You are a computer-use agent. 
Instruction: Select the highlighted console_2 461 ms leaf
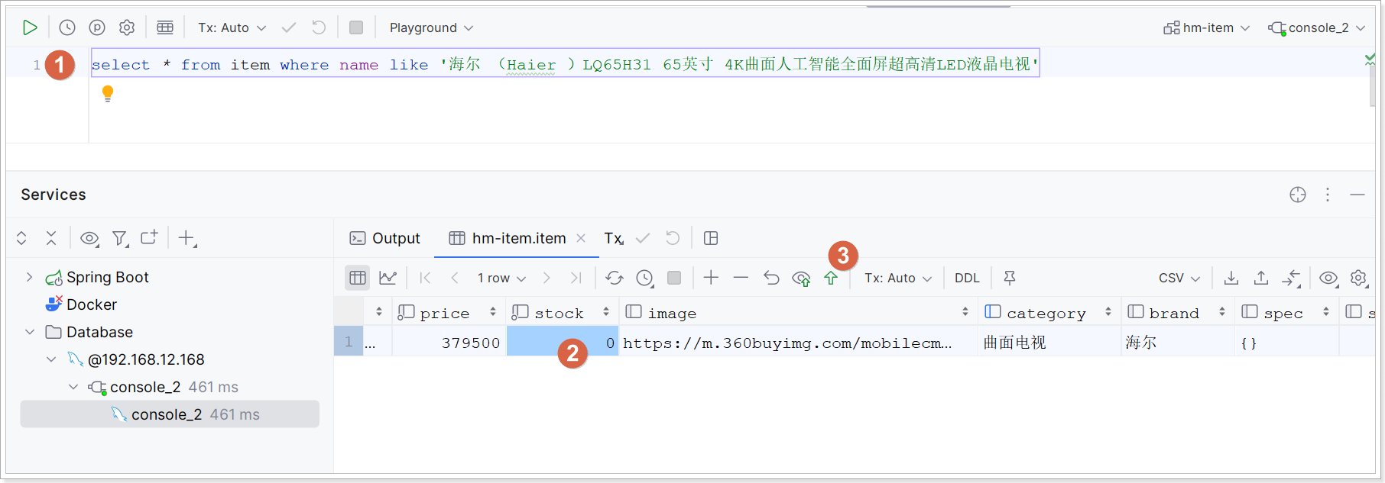(170, 414)
